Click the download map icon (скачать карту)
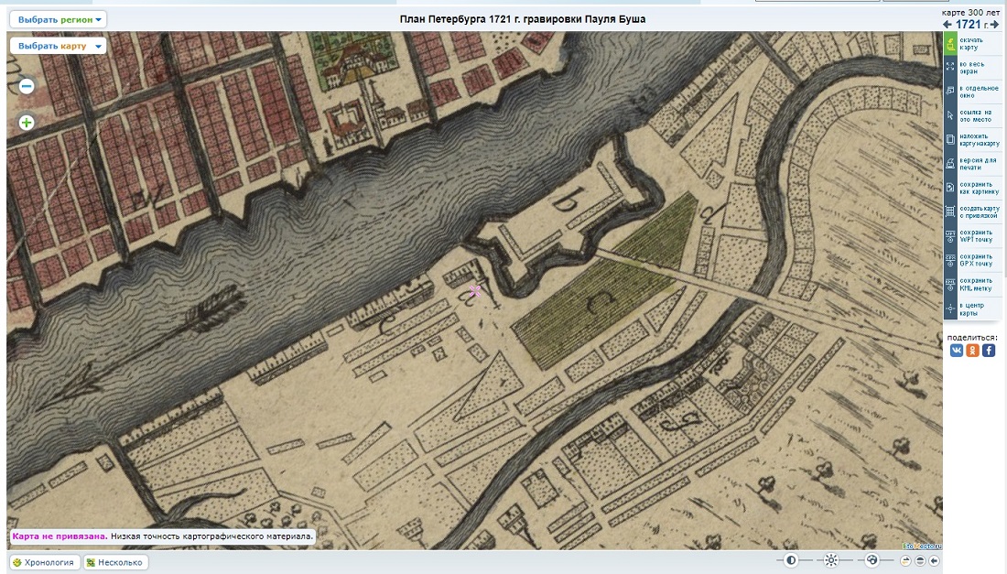1007x574 pixels. click(950, 44)
